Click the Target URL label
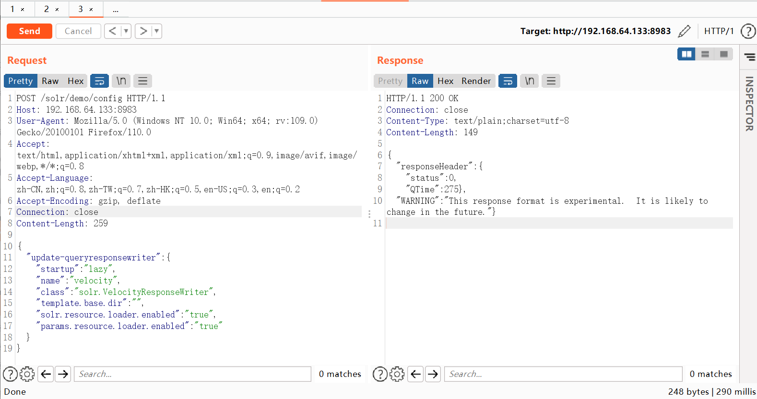Screen dimensions: 757x399 [595, 31]
